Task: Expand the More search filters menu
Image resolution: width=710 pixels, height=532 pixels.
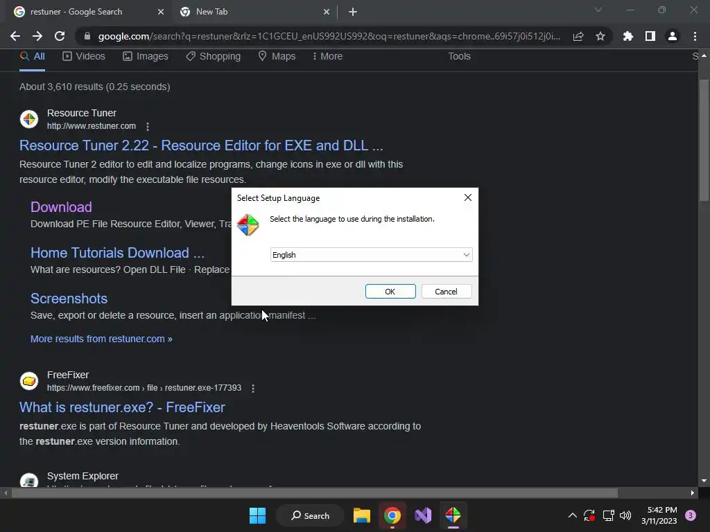Action: (327, 57)
